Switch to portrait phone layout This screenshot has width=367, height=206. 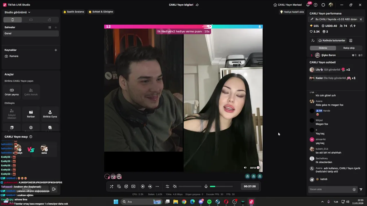[x=12, y=20]
